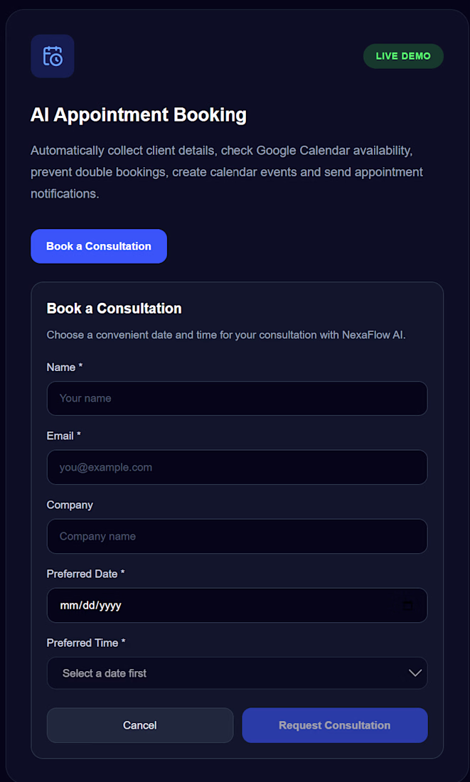Cancel the consultation form
This screenshot has height=782, width=470.
(140, 725)
